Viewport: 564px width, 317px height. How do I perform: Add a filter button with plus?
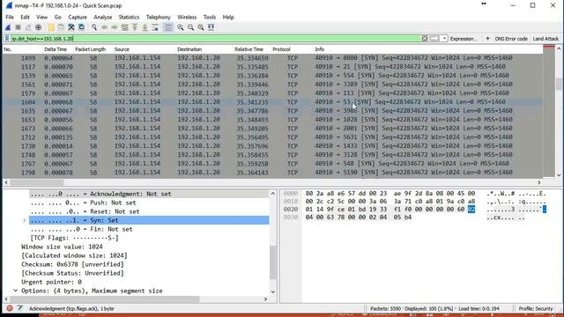487,39
